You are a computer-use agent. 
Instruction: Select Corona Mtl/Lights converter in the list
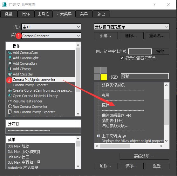coord(44,80)
